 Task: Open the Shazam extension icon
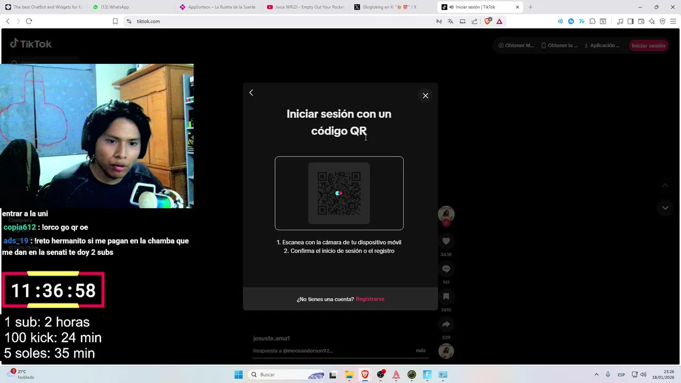coord(571,21)
